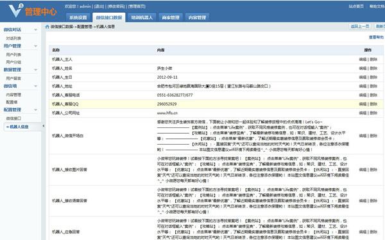Image resolution: width=385 pixels, height=240 pixels.
Task: Edit the 机器人_微信开场白 row
Action: (363, 136)
